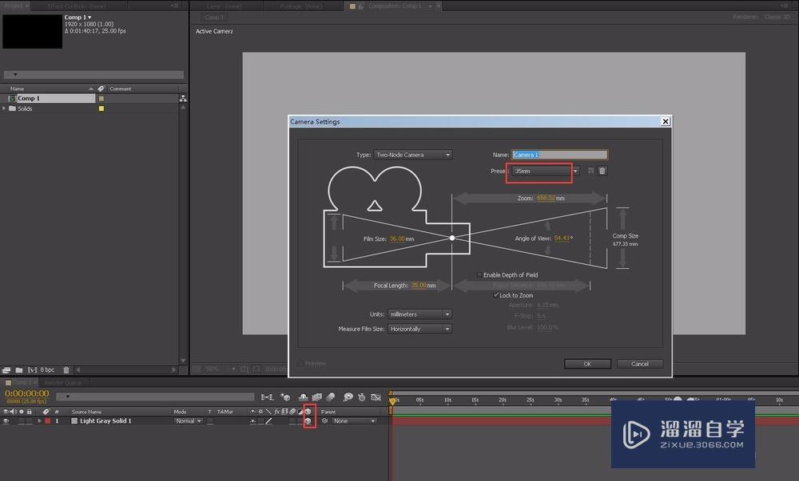Switch to Footage (none) tab
The width and height of the screenshot is (799, 481).
point(302,6)
